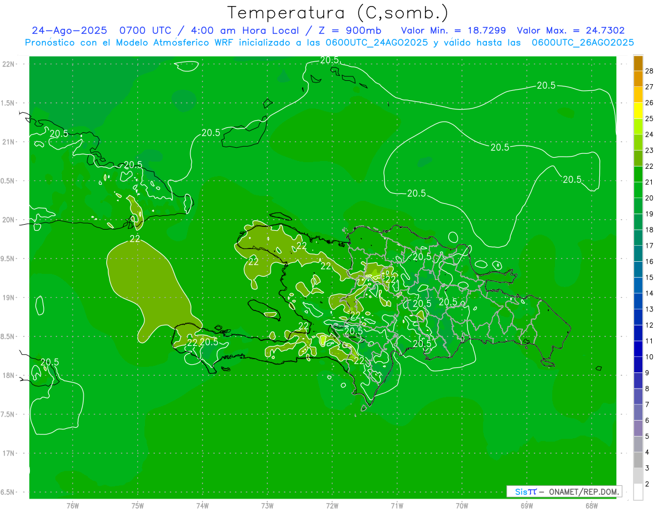The width and height of the screenshot is (664, 513).
Task: Click the latitude label "20N"
Action: (x=8, y=220)
